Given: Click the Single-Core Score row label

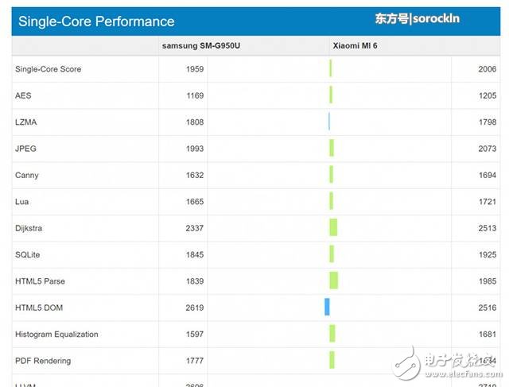Looking at the screenshot, I should [x=48, y=69].
